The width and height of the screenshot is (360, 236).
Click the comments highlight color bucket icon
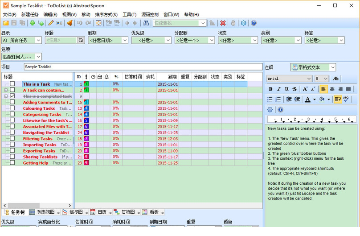tap(322, 99)
